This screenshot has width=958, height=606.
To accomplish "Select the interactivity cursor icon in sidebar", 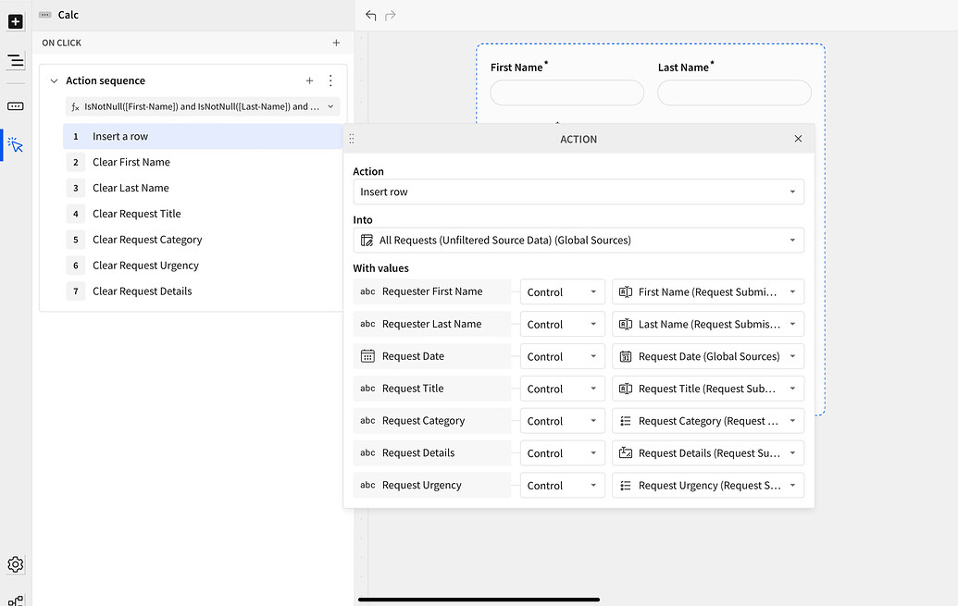I will (x=15, y=144).
